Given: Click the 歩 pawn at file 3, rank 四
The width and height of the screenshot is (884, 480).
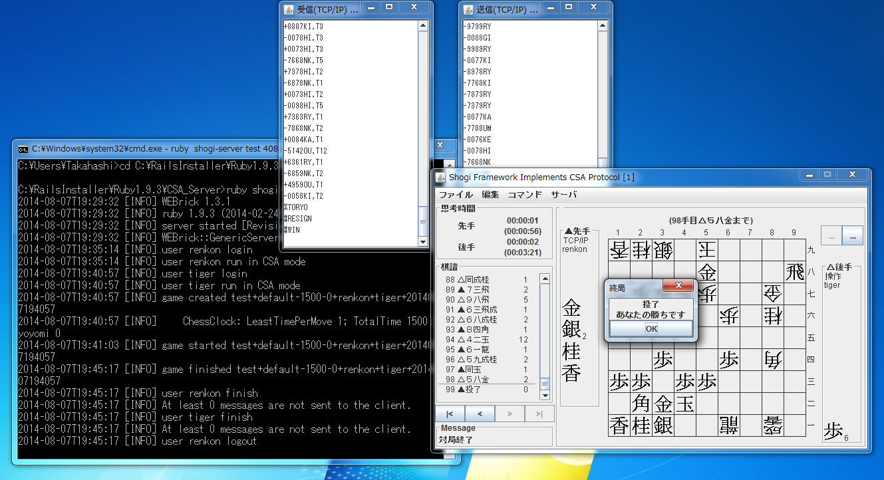Looking at the screenshot, I should [x=663, y=360].
